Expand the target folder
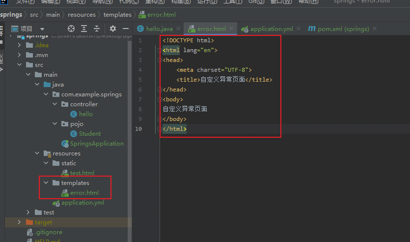This screenshot has height=242, width=410. tap(19, 222)
